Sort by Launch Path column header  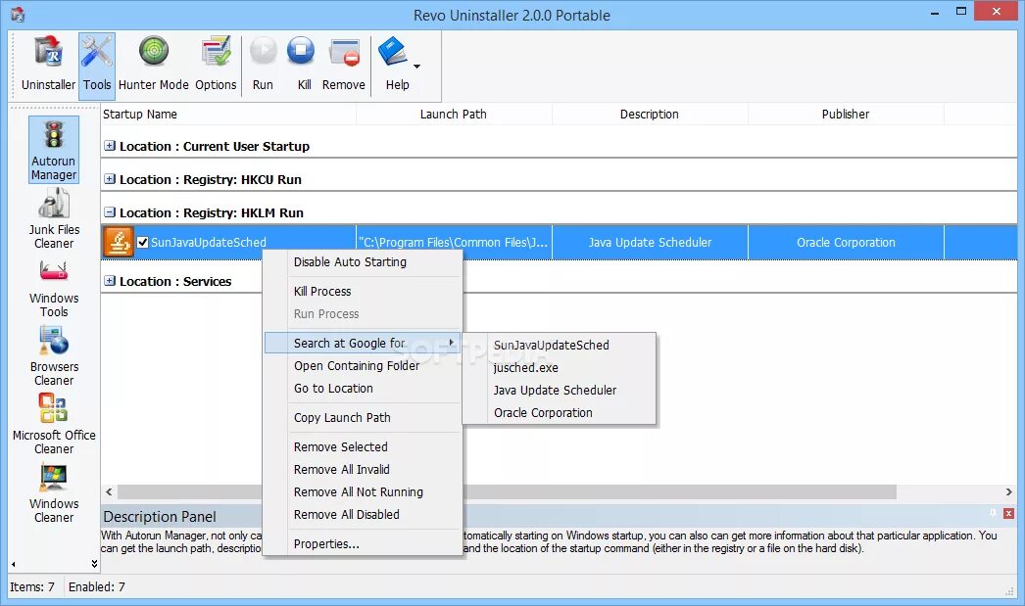coord(454,115)
